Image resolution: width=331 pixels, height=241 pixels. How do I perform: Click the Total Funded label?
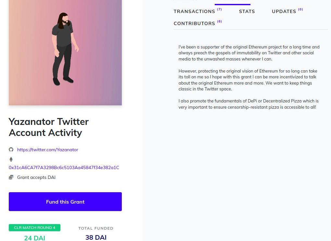[96, 228]
